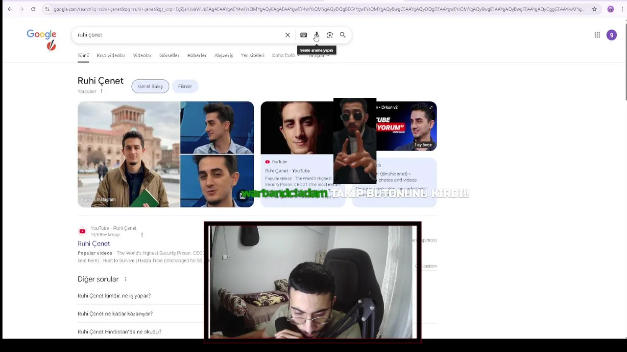Viewport: 627px width, 352px height.
Task: Open the on-screen keyboard input tool
Action: [304, 35]
